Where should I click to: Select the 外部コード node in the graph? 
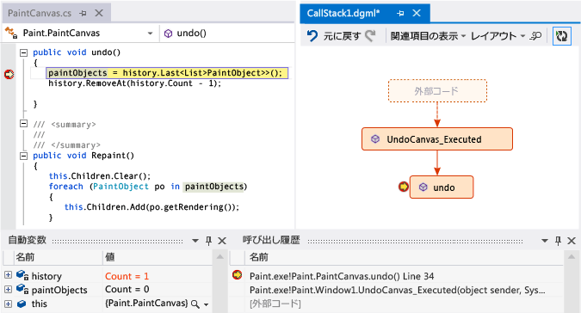click(x=437, y=90)
